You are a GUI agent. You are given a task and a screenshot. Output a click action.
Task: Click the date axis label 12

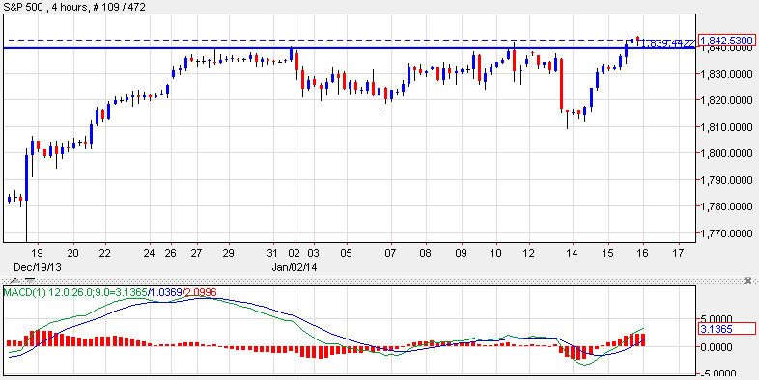(529, 253)
